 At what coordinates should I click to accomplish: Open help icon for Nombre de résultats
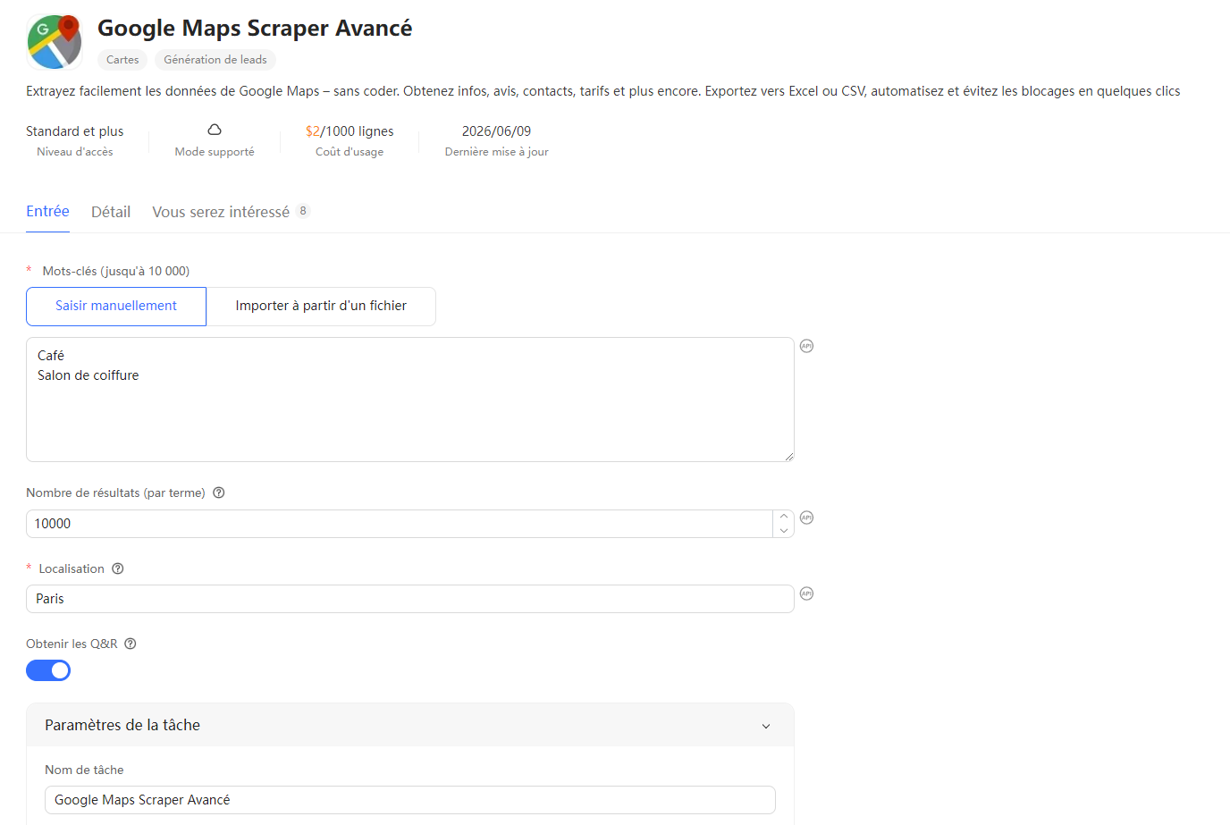tap(219, 492)
